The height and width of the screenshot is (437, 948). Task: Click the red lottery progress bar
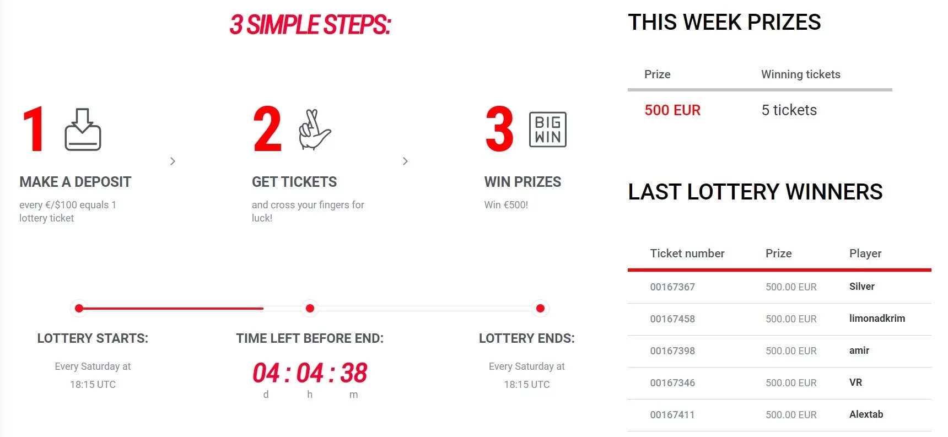pyautogui.click(x=172, y=308)
